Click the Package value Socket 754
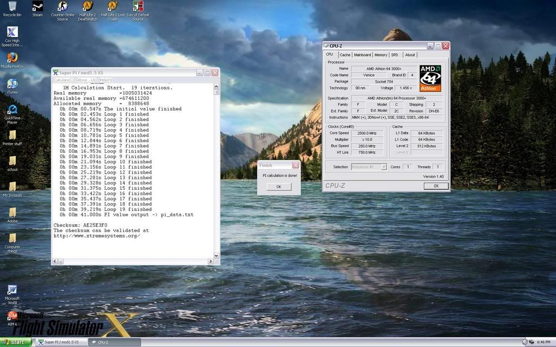The width and height of the screenshot is (556, 347). coord(384,81)
